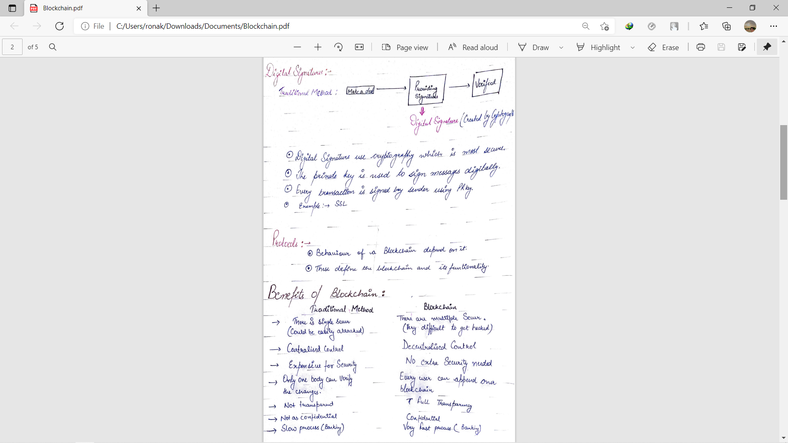Expand the Draw options dropdown arrow
The image size is (788, 443).
(x=561, y=48)
